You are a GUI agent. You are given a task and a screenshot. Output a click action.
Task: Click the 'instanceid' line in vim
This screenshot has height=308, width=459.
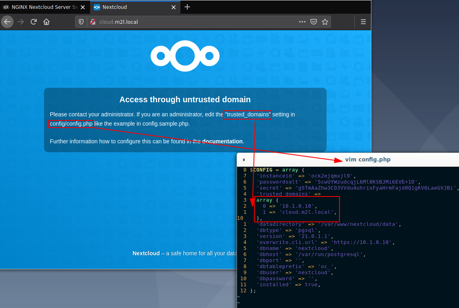pyautogui.click(x=306, y=176)
